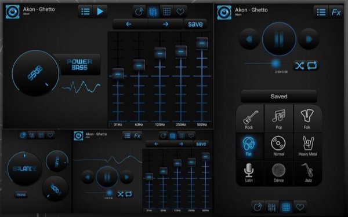The width and height of the screenshot is (348, 217).
Task: Click the play icon in top-left equalizer panel
Action: coord(100,12)
